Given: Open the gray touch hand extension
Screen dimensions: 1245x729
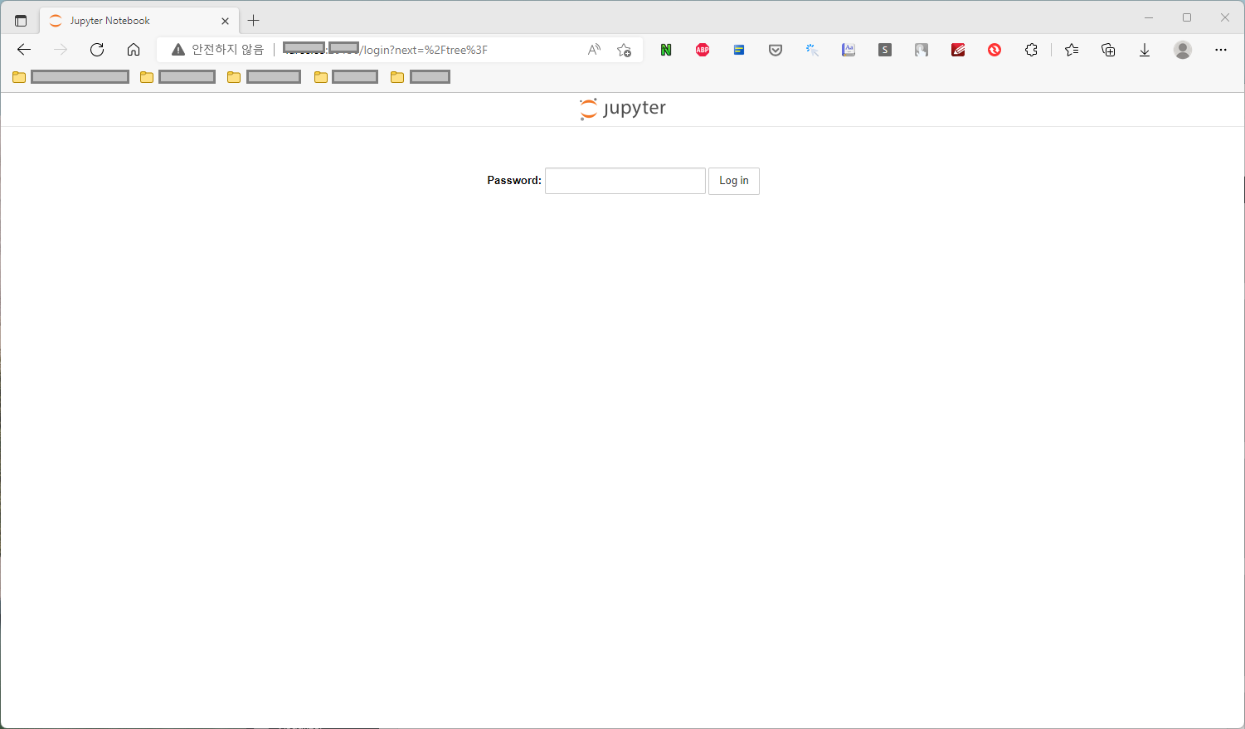Looking at the screenshot, I should click(922, 50).
